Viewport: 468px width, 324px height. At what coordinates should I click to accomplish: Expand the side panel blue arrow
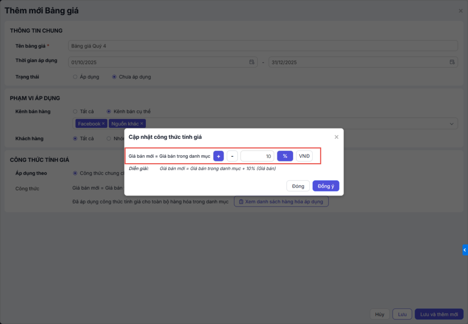point(465,250)
